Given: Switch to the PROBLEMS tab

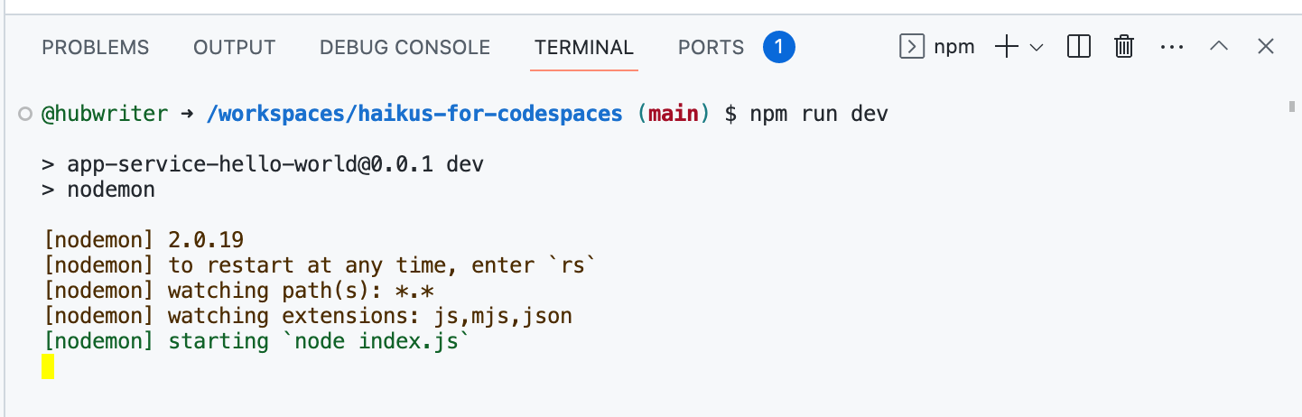Looking at the screenshot, I should click(x=96, y=47).
